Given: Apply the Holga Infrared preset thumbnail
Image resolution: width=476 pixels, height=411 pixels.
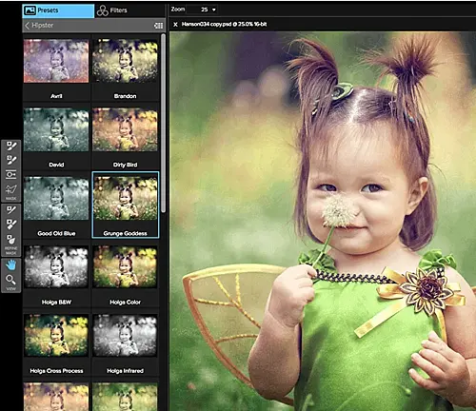Looking at the screenshot, I should [125, 336].
